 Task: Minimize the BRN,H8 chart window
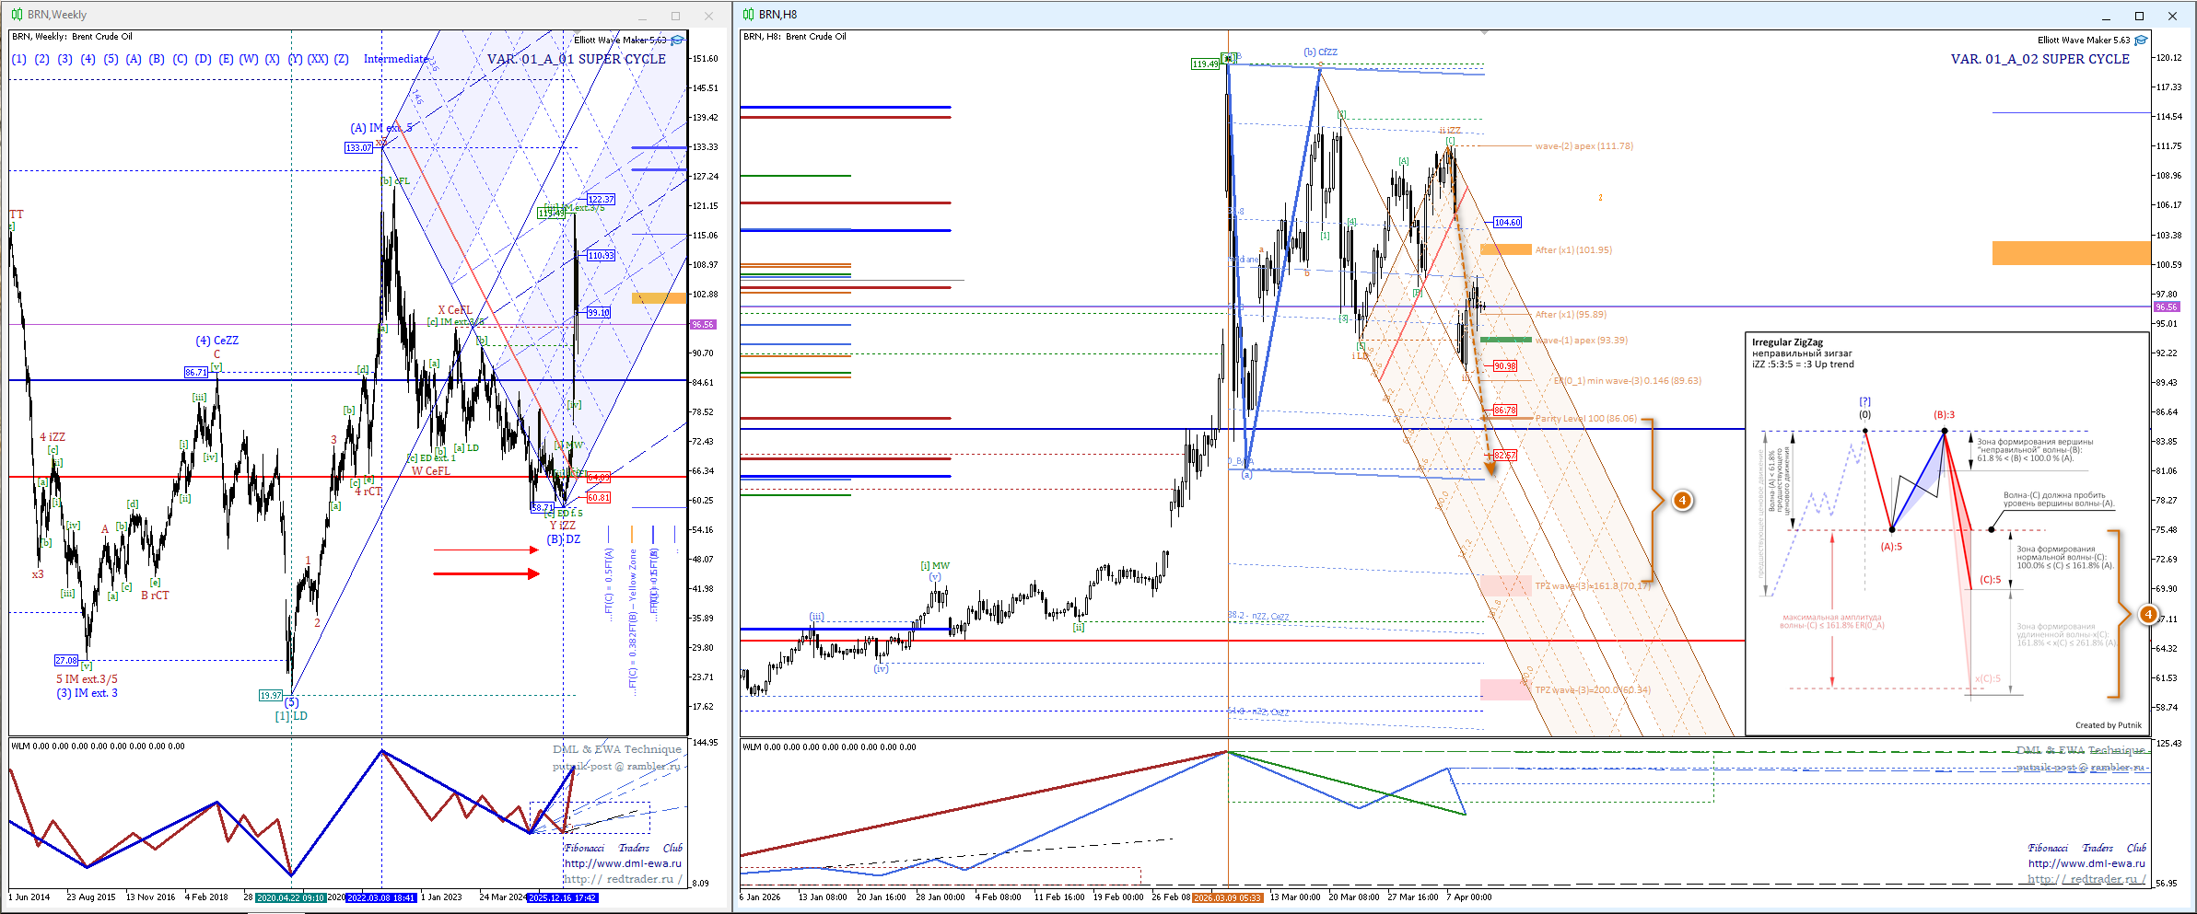click(2106, 16)
